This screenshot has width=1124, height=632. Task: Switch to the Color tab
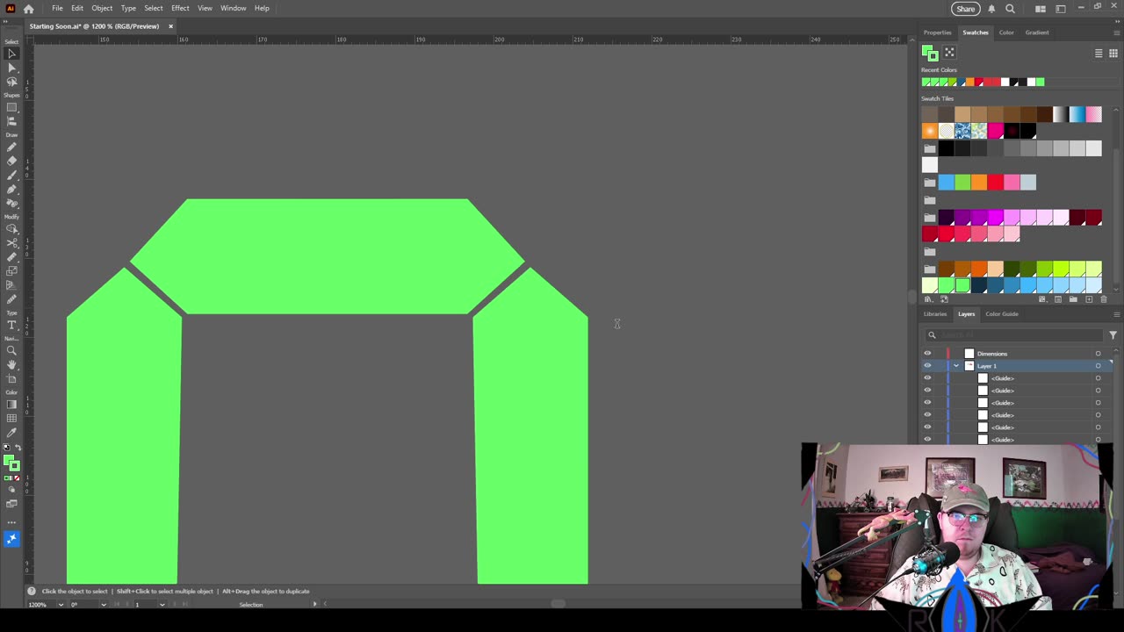click(x=1006, y=32)
